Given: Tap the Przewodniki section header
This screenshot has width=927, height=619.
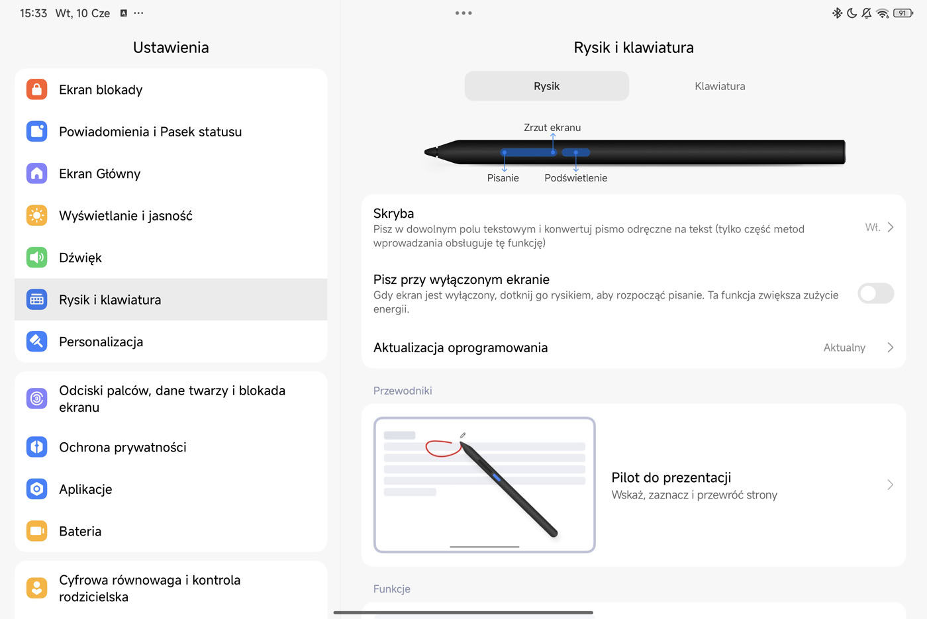Looking at the screenshot, I should [x=403, y=391].
